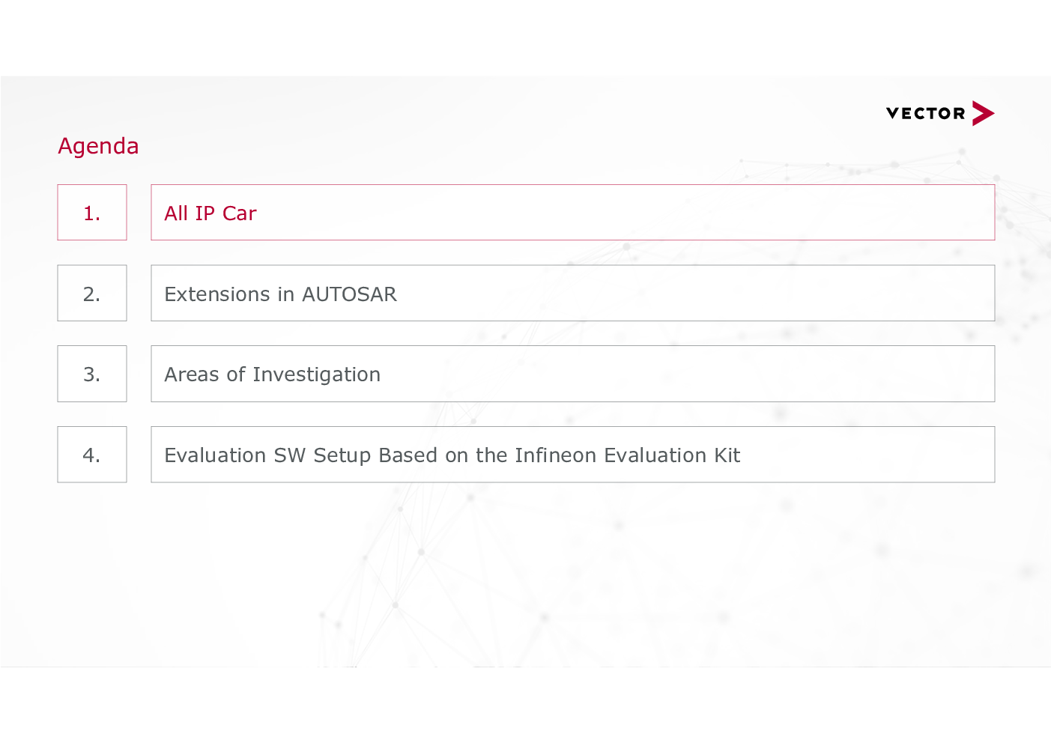Click the red Vector arrow logo icon

(983, 113)
